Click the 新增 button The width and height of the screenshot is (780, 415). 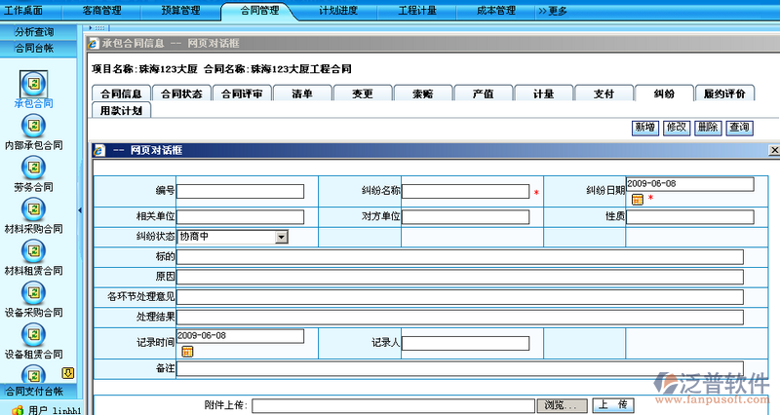click(644, 128)
